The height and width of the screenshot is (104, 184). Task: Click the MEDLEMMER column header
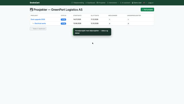pos(113,16)
